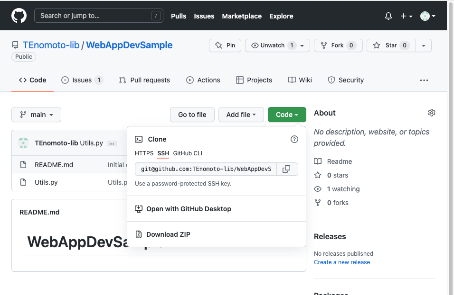This screenshot has height=295, width=454.
Task: Open the Wiki tab
Action: [x=300, y=80]
